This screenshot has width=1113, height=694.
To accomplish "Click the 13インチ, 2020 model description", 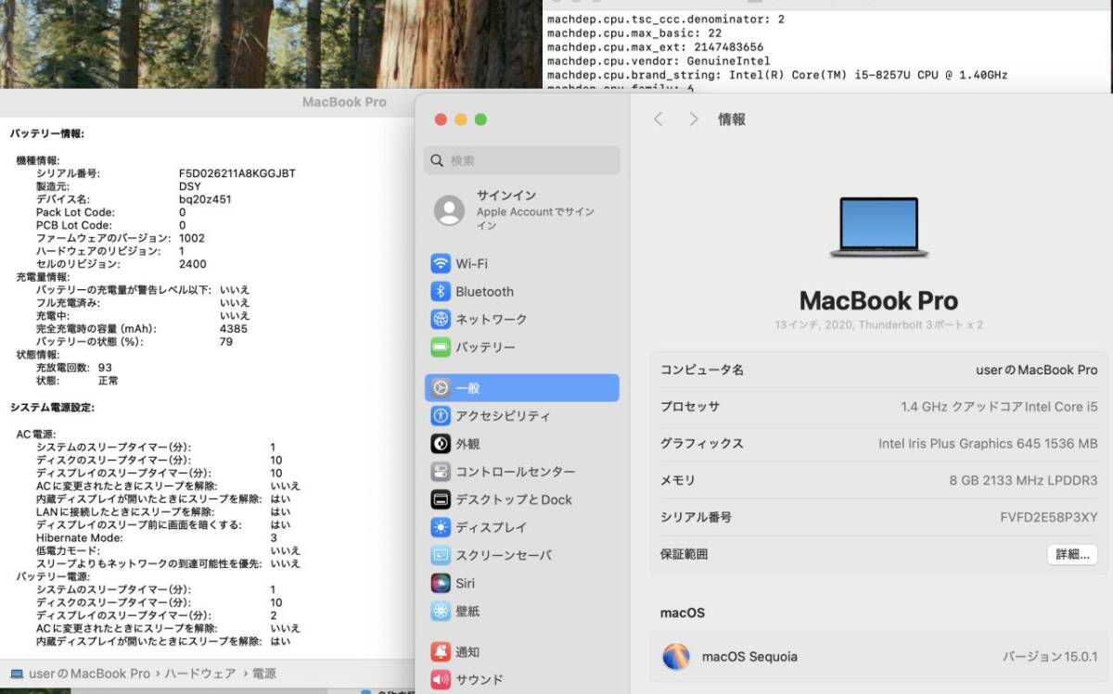I will [x=879, y=325].
